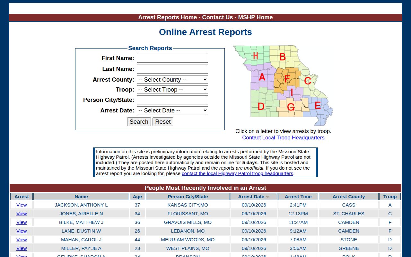The height and width of the screenshot is (257, 411).
Task: Open the Select Troop dropdown
Action: pos(172,89)
